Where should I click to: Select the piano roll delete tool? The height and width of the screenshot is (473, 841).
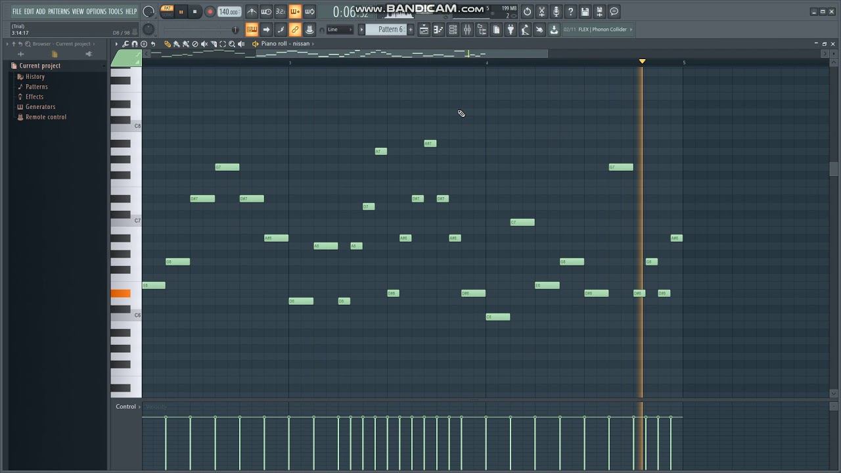(195, 44)
